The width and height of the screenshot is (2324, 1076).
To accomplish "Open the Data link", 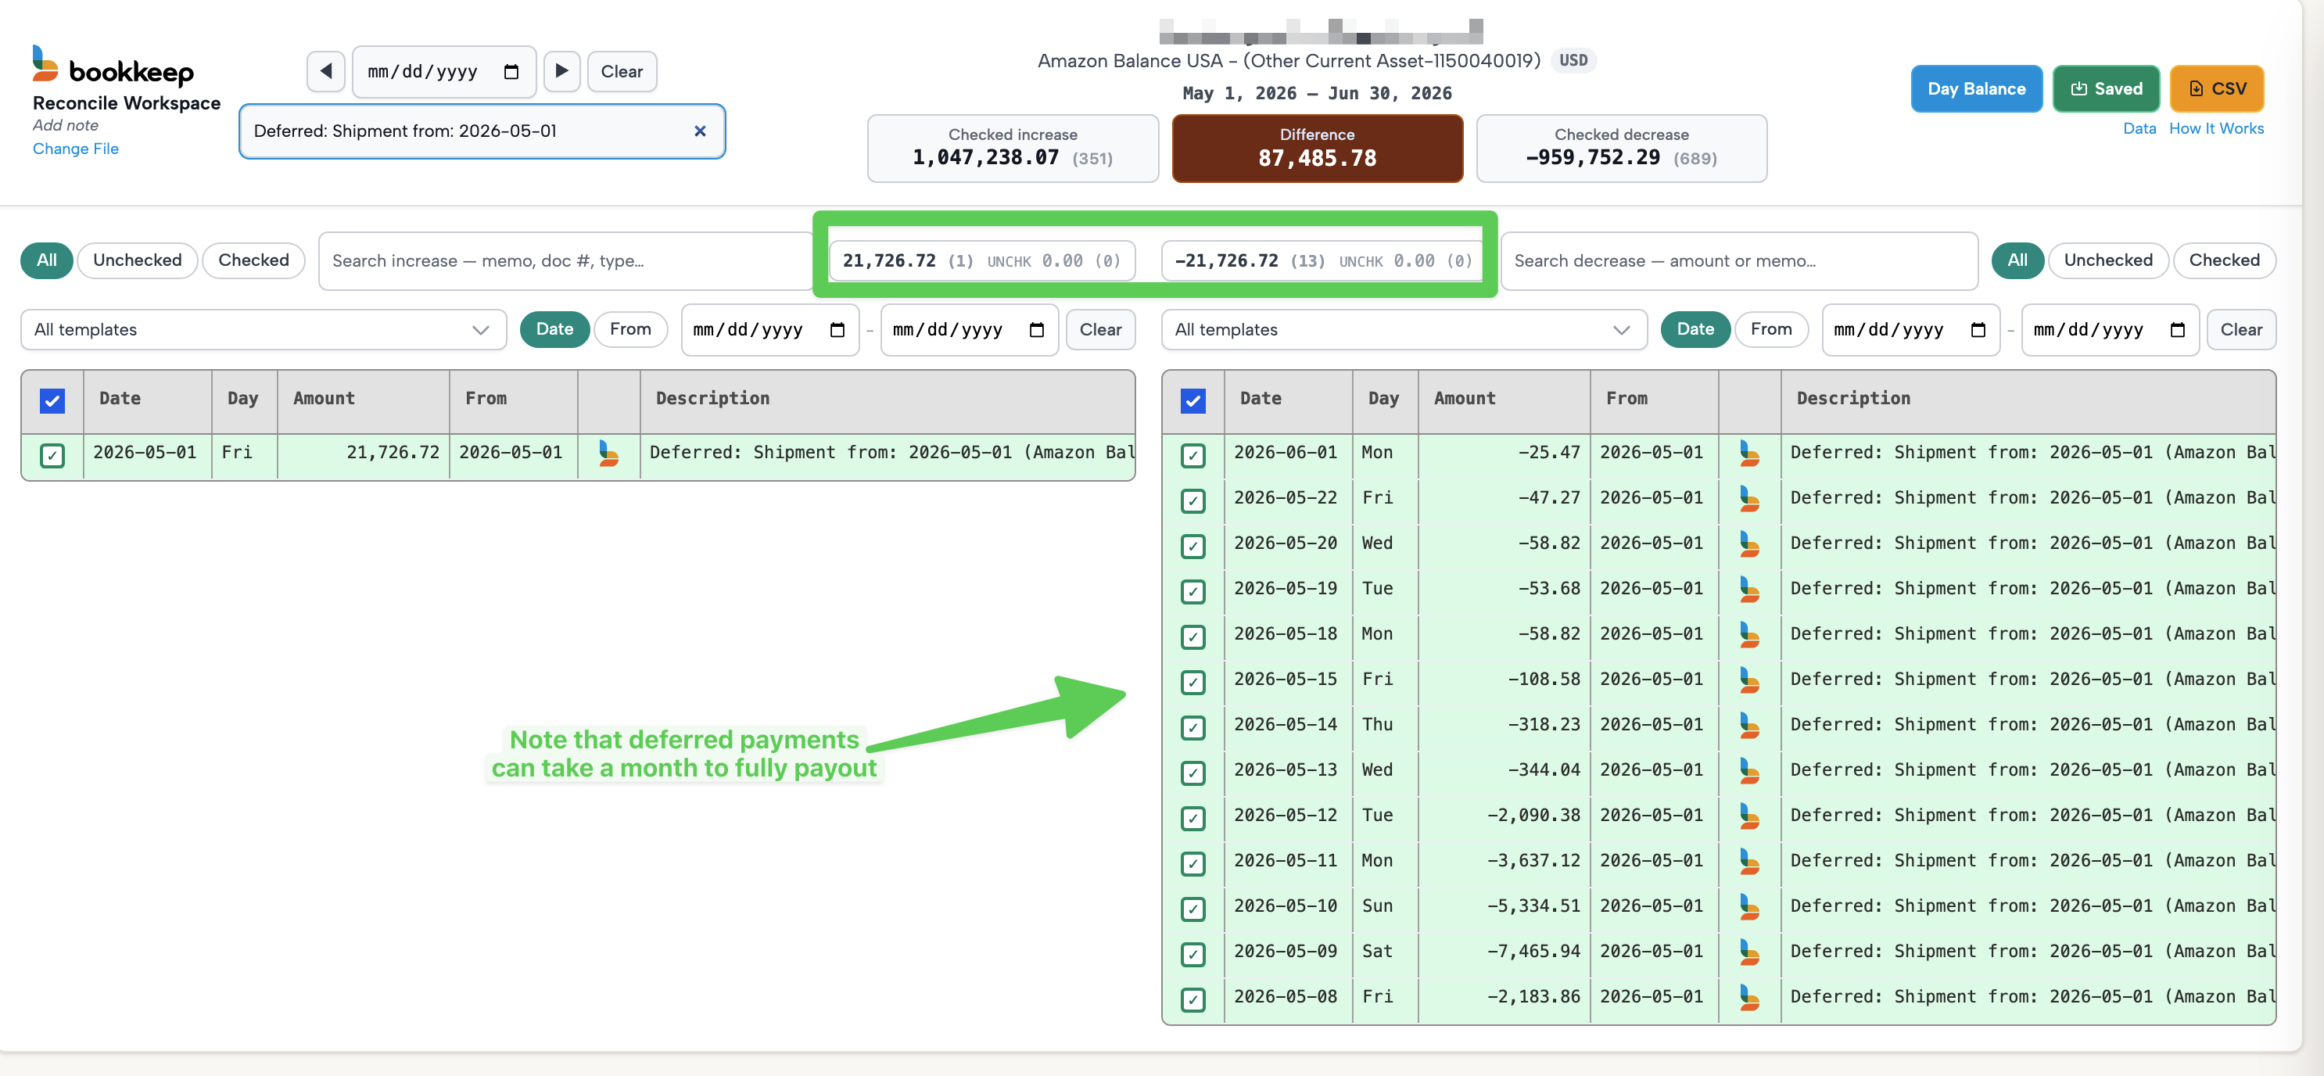I will [x=2139, y=128].
